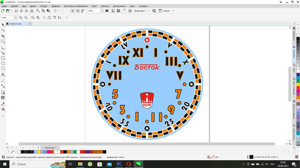The image size is (300, 168).
Task: Zoom to page width
Action: [55, 18]
